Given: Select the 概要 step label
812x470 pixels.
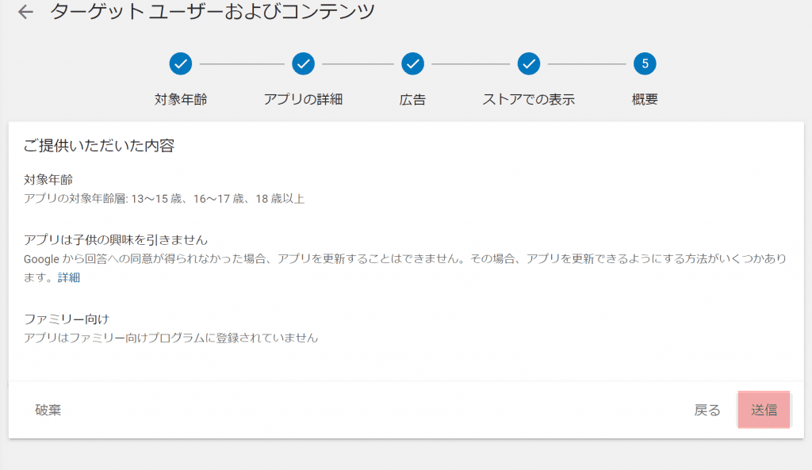Looking at the screenshot, I should 645,100.
